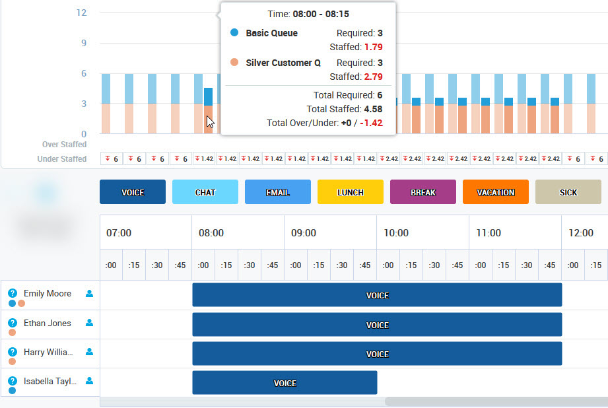Screen dimensions: 608x408
Task: Click the question mark icon for Isabella Taylor
Action: (12, 381)
